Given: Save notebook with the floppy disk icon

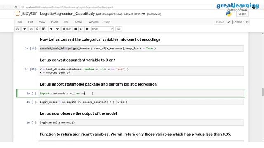Looking at the screenshot, I should [x=17, y=29].
